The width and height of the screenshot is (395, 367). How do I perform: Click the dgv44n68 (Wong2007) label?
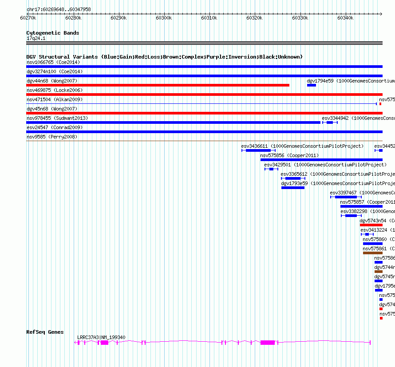52,81
